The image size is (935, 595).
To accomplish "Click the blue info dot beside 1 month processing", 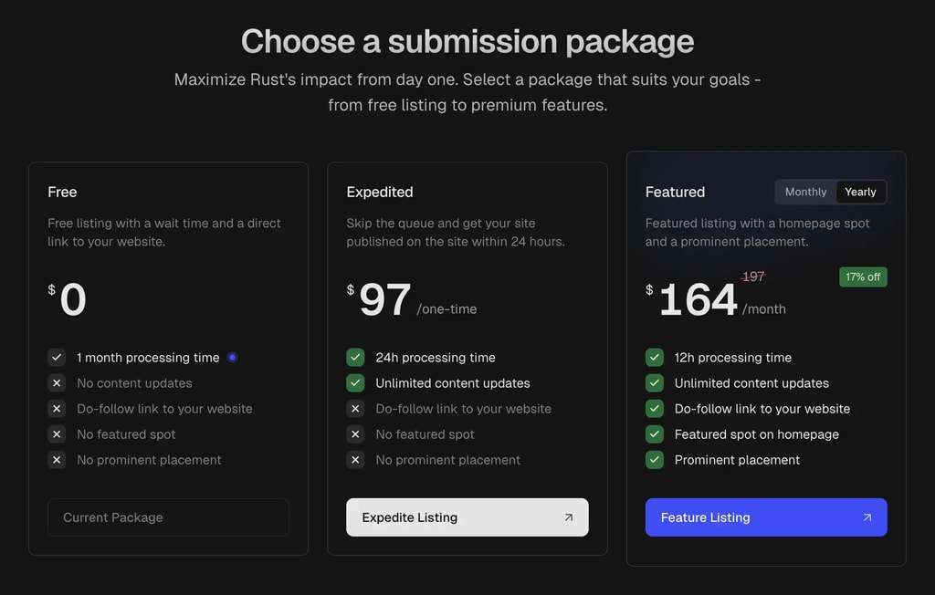I will [x=232, y=358].
